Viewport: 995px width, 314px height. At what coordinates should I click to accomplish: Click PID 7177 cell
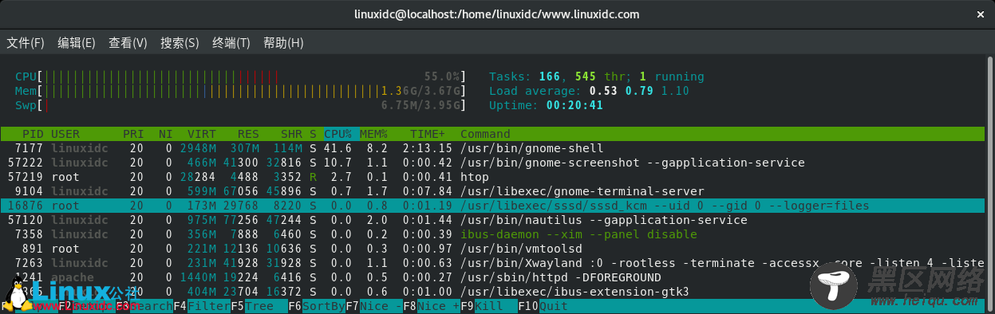30,148
